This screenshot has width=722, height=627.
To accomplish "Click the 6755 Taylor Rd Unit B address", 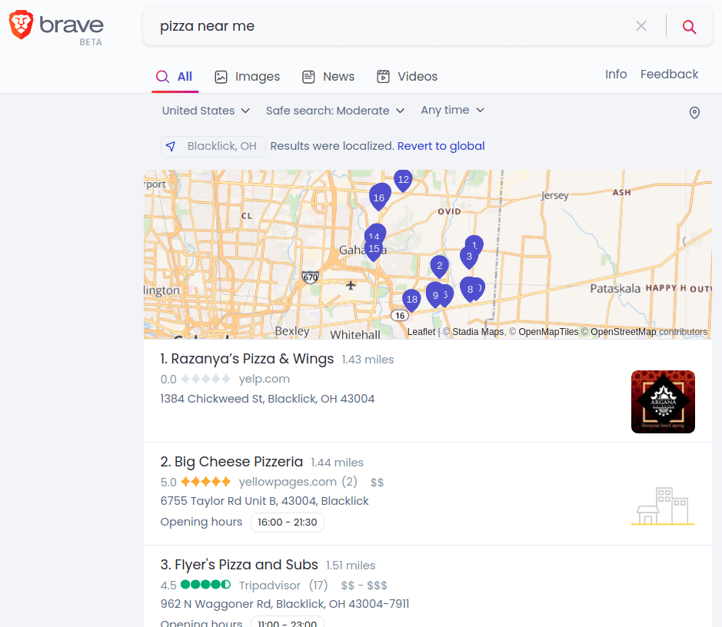I will click(265, 501).
